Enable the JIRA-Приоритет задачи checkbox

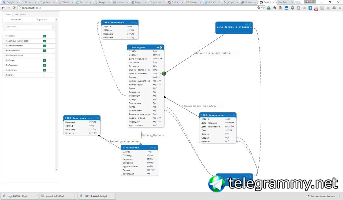coord(44,55)
